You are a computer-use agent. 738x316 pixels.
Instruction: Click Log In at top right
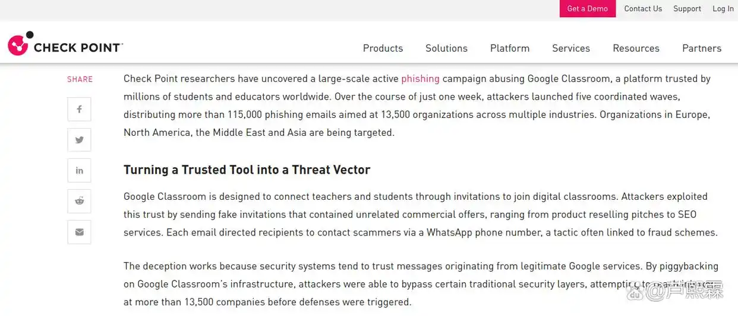(723, 9)
